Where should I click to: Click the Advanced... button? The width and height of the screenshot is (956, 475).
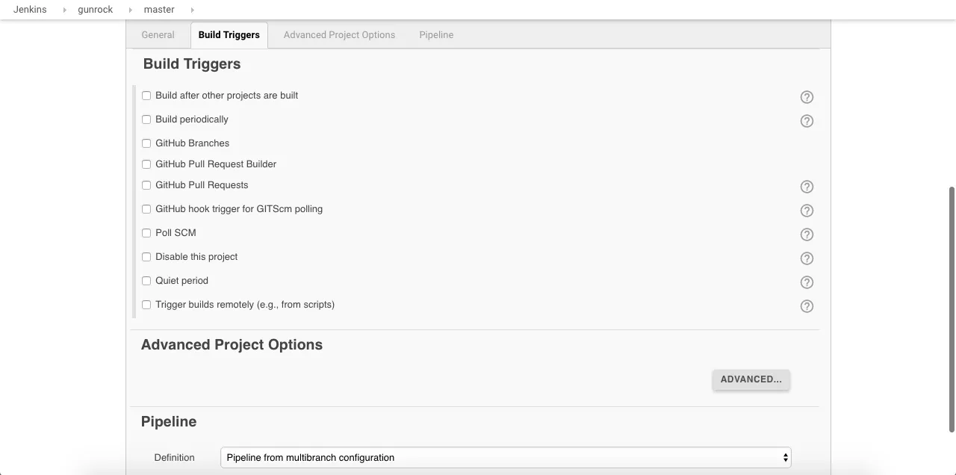click(751, 379)
